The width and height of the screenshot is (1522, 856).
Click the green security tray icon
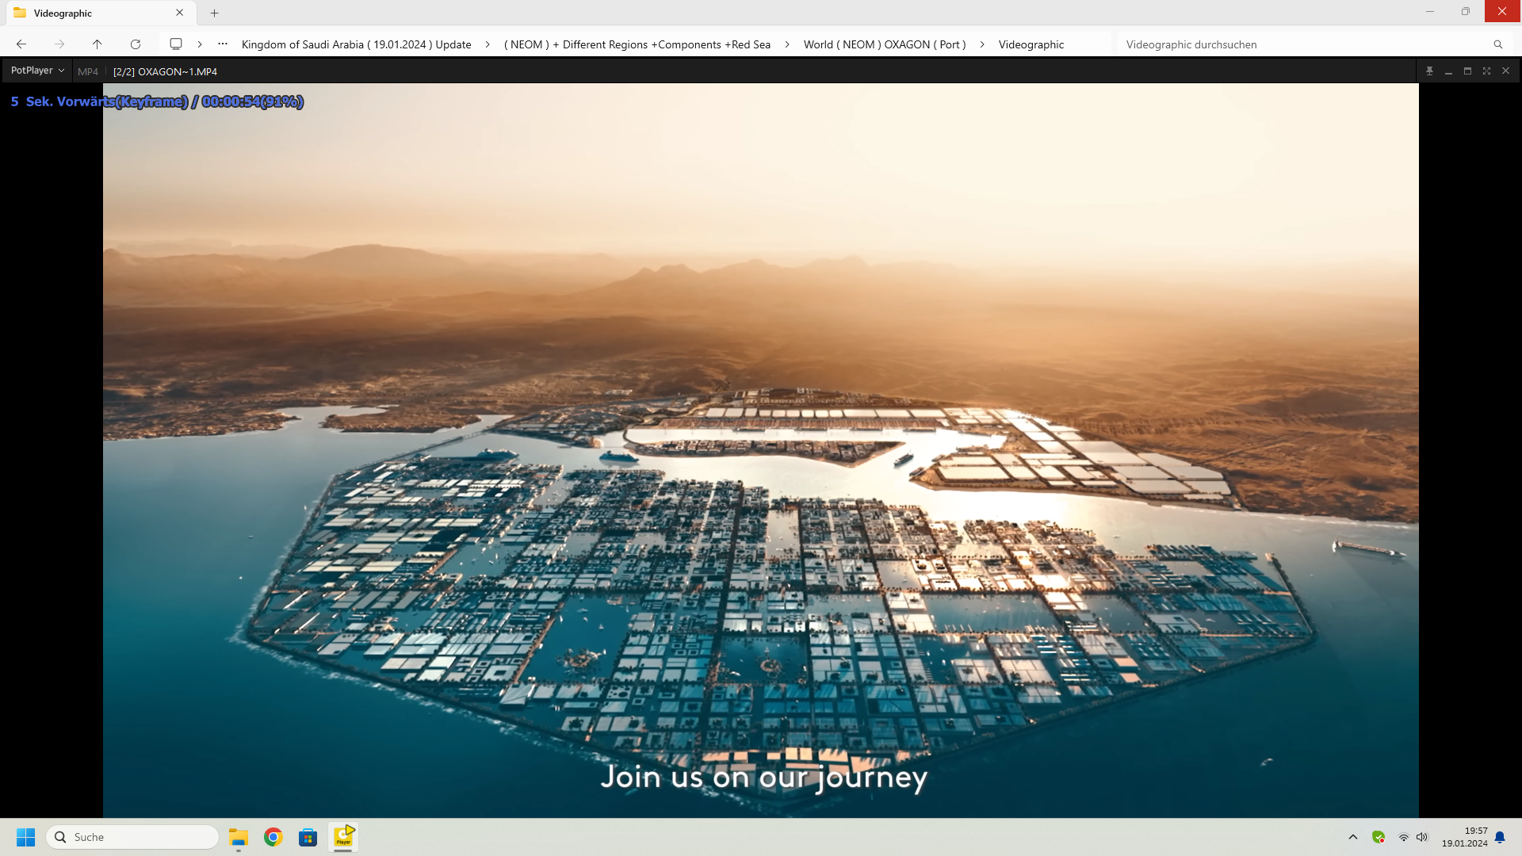point(1379,837)
